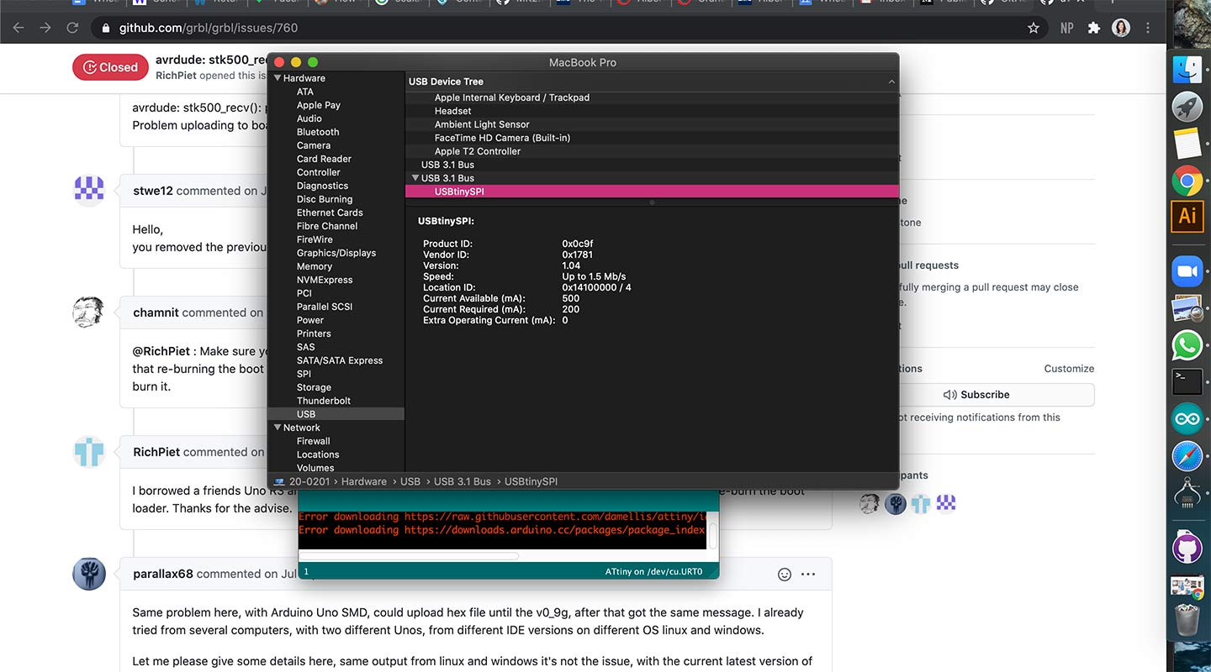
Task: Bookmark this page with the star
Action: (x=1034, y=28)
